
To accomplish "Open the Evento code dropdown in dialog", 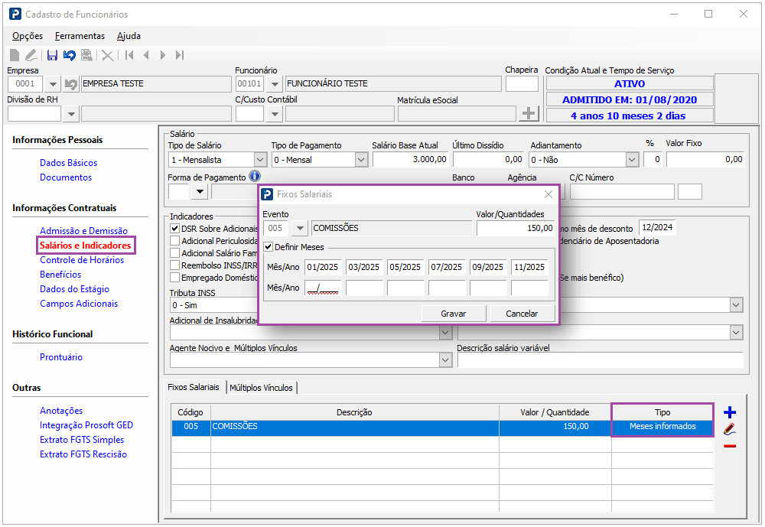I will pos(299,228).
